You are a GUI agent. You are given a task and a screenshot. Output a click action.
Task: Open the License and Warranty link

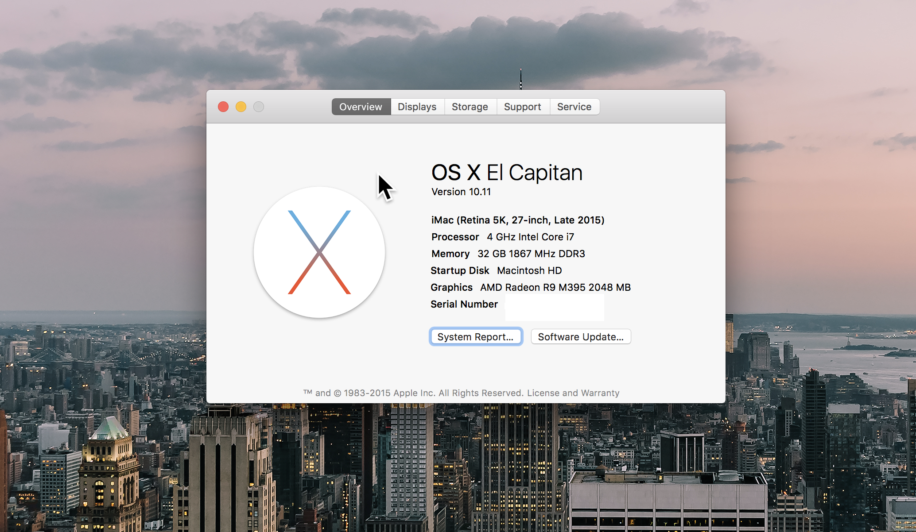(573, 393)
